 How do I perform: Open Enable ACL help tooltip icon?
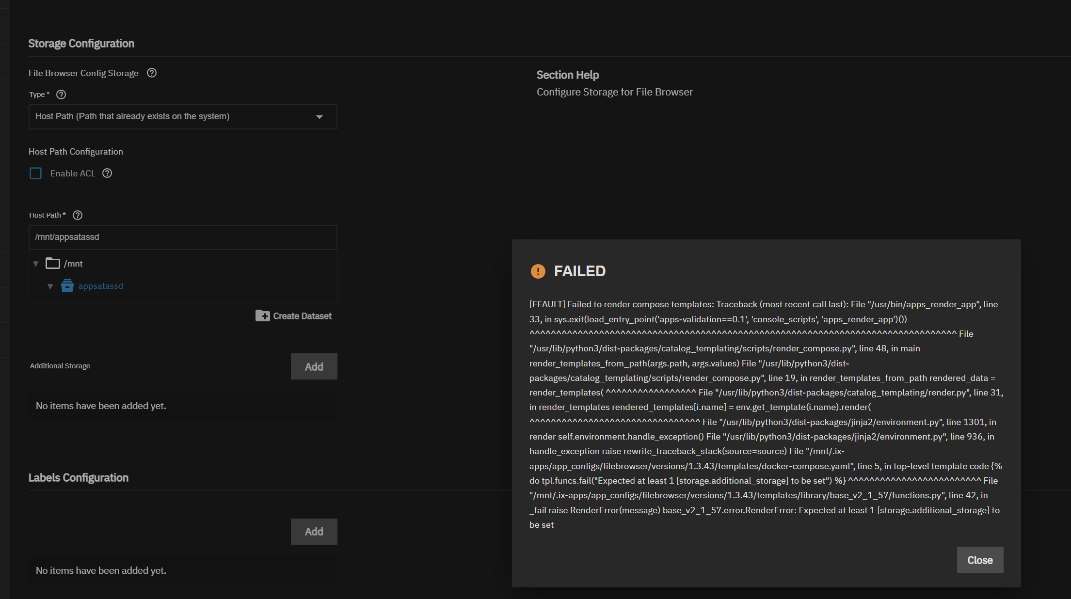(x=107, y=173)
